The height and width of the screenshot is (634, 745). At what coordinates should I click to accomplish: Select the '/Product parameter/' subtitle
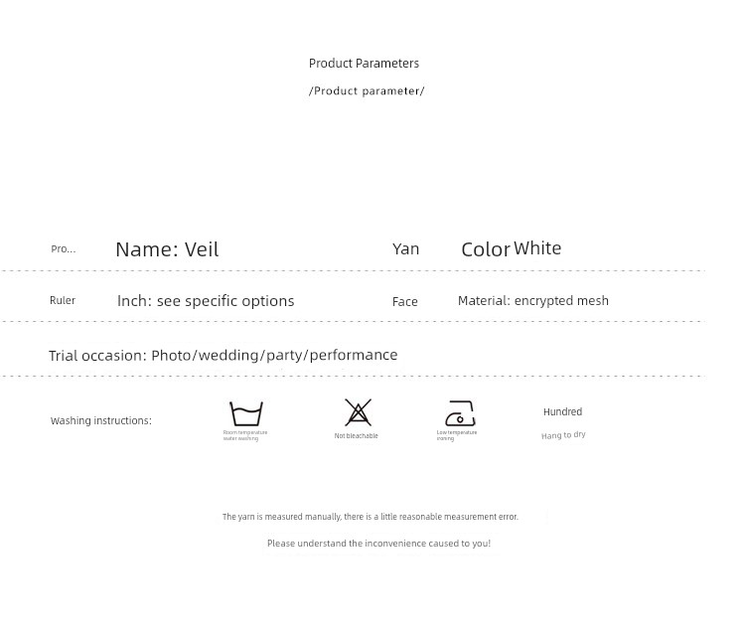367,91
